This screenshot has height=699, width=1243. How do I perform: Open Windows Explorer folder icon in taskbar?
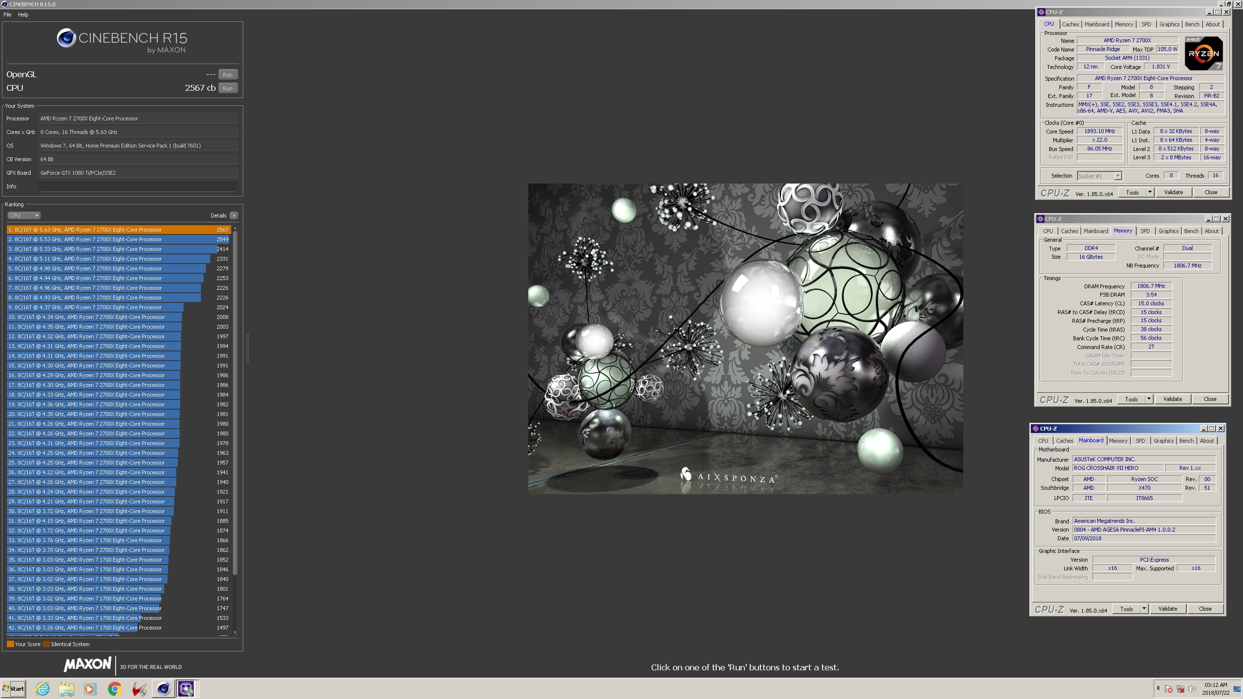67,689
